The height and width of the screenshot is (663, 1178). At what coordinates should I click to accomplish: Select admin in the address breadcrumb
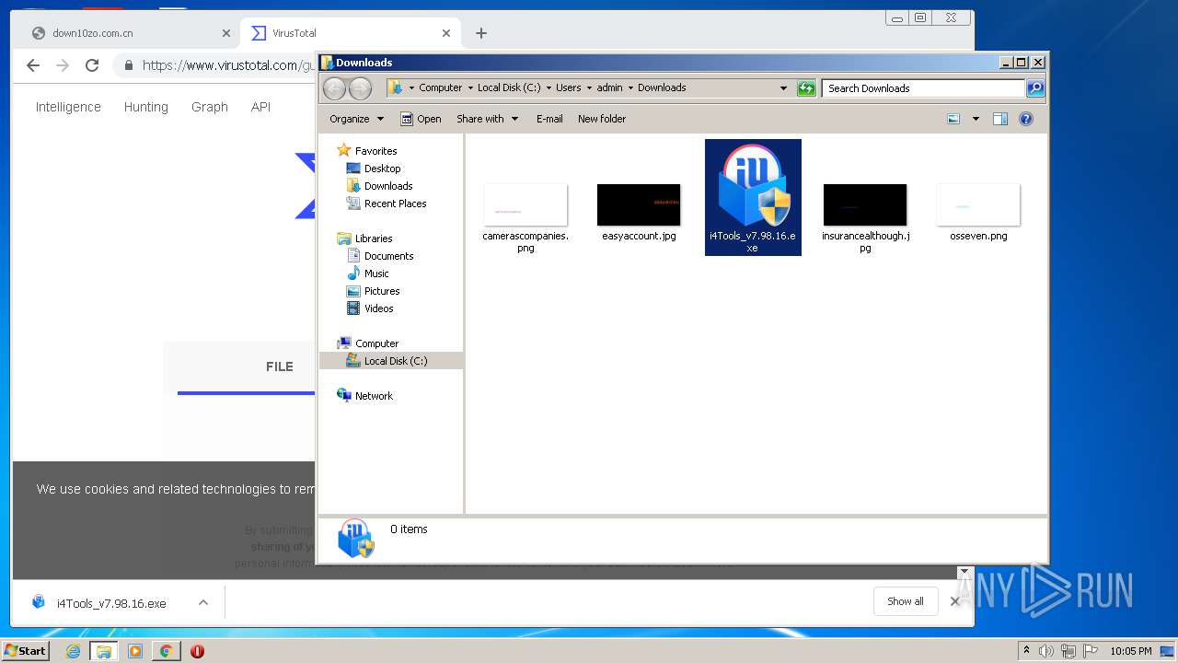[x=609, y=88]
